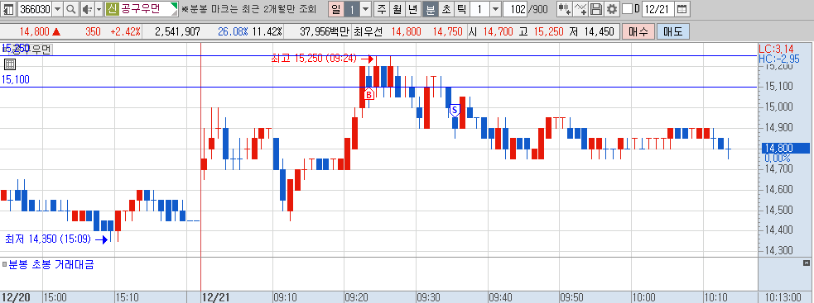Screen dimensions: 814x303
Task: Click 분봉 초봉 거래대금 panel label
Action: (x=51, y=265)
